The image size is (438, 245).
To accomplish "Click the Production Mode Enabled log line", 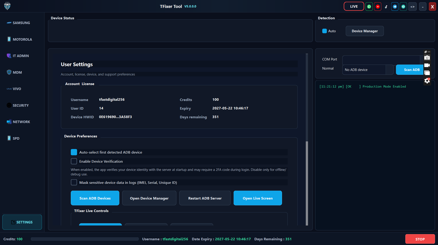I will [x=363, y=86].
